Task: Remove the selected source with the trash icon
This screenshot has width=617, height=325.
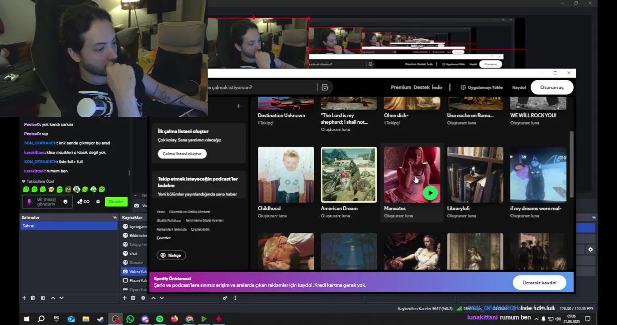Action: [133, 298]
